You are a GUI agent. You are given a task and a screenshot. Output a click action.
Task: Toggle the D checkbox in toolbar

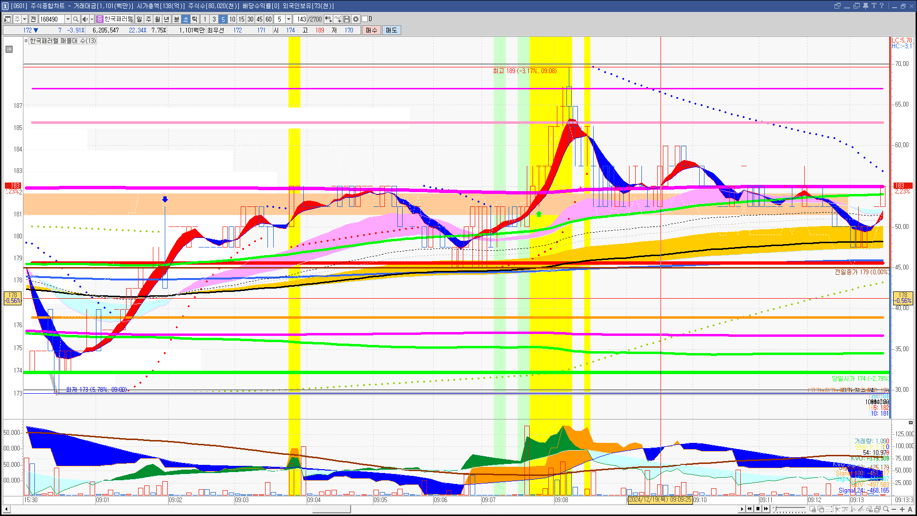point(365,19)
